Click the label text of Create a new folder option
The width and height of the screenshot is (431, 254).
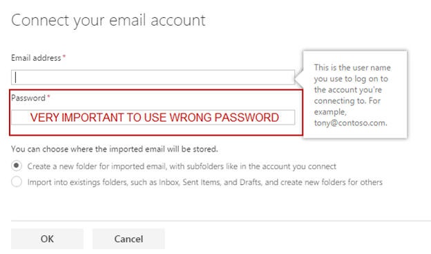(182, 166)
